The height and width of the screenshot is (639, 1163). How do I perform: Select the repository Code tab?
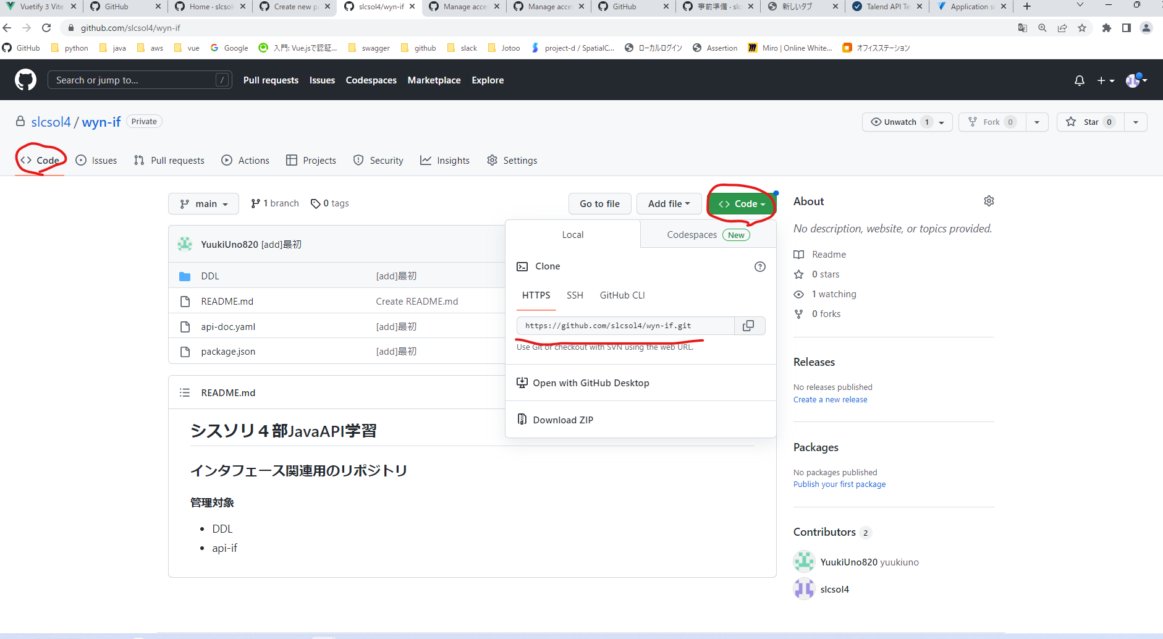click(40, 161)
